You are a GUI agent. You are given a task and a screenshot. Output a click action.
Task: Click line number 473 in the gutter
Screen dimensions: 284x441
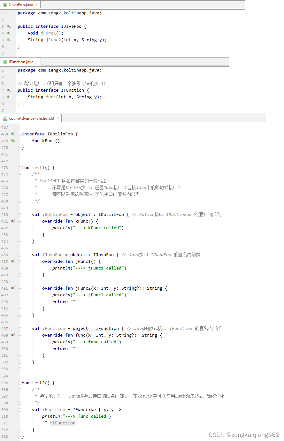4,167
